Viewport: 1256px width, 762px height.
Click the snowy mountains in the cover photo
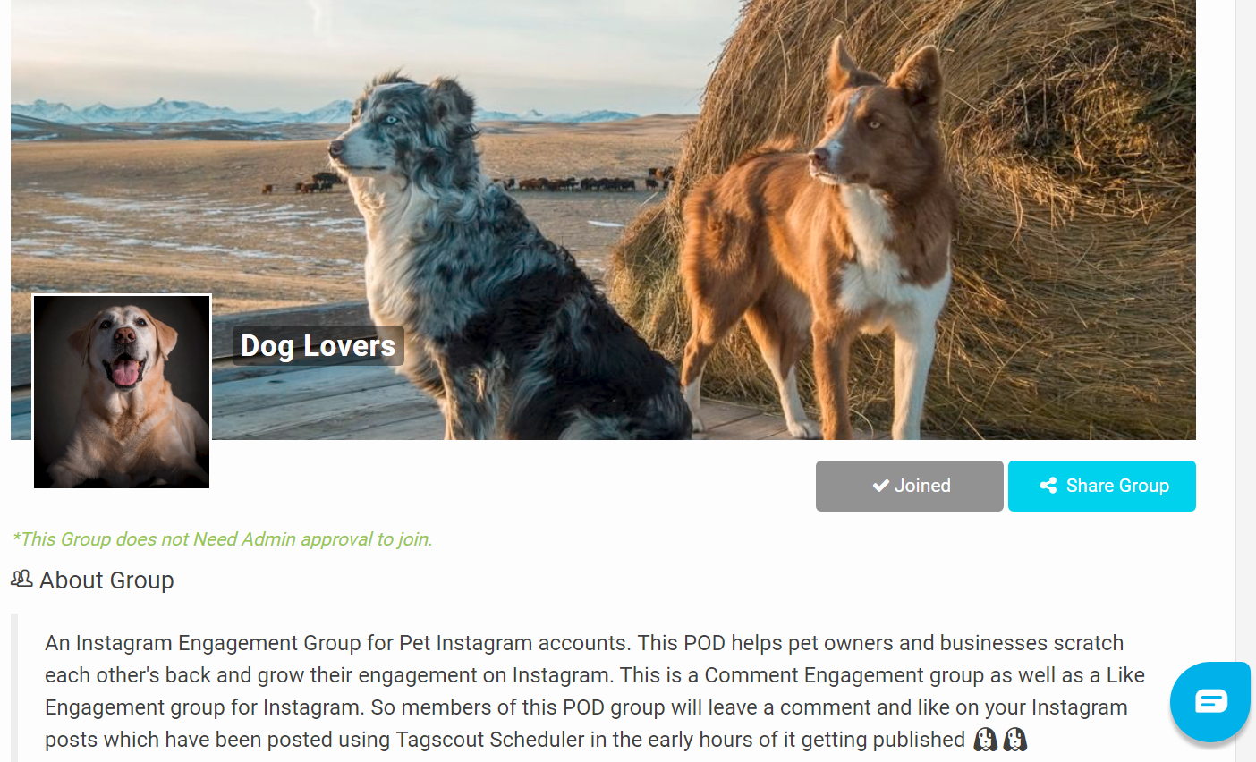point(179,112)
